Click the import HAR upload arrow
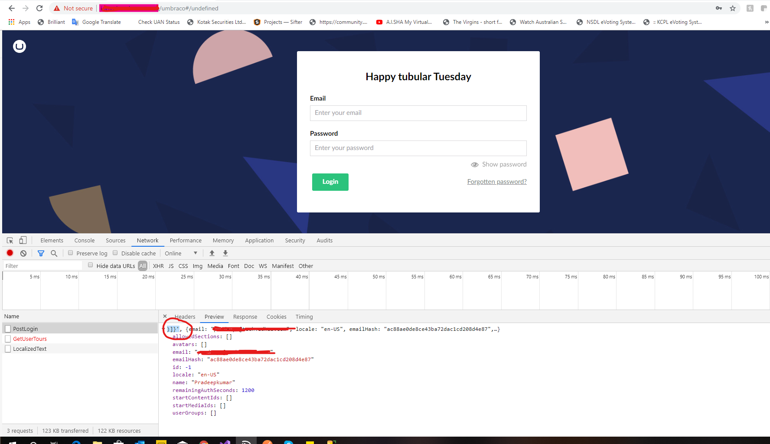Viewport: 770px width, 444px height. (212, 253)
